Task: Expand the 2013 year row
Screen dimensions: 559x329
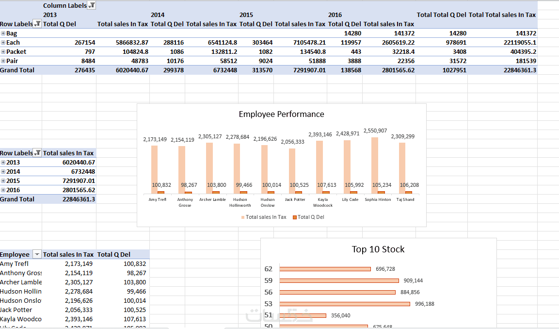Action: pyautogui.click(x=3, y=163)
